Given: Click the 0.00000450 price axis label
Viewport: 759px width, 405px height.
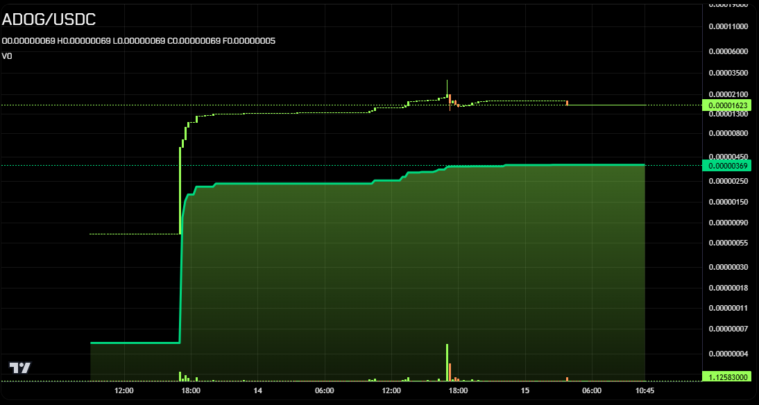Looking at the screenshot, I should (728, 157).
